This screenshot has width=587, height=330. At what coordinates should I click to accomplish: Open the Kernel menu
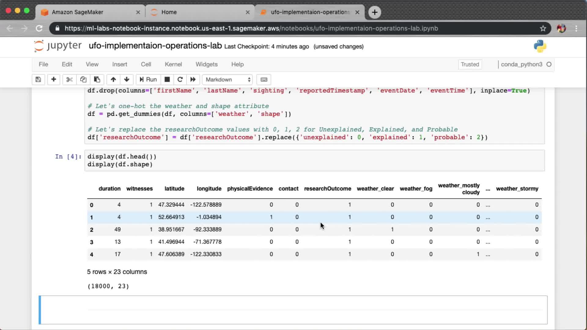[173, 64]
